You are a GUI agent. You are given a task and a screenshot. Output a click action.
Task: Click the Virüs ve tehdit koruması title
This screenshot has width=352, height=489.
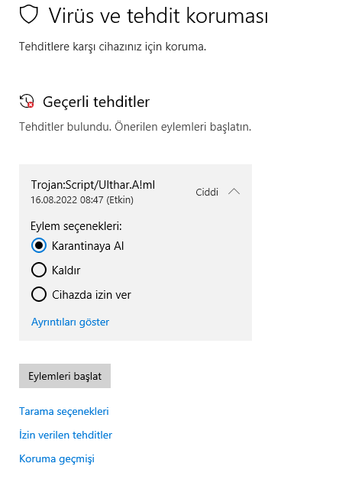[158, 15]
